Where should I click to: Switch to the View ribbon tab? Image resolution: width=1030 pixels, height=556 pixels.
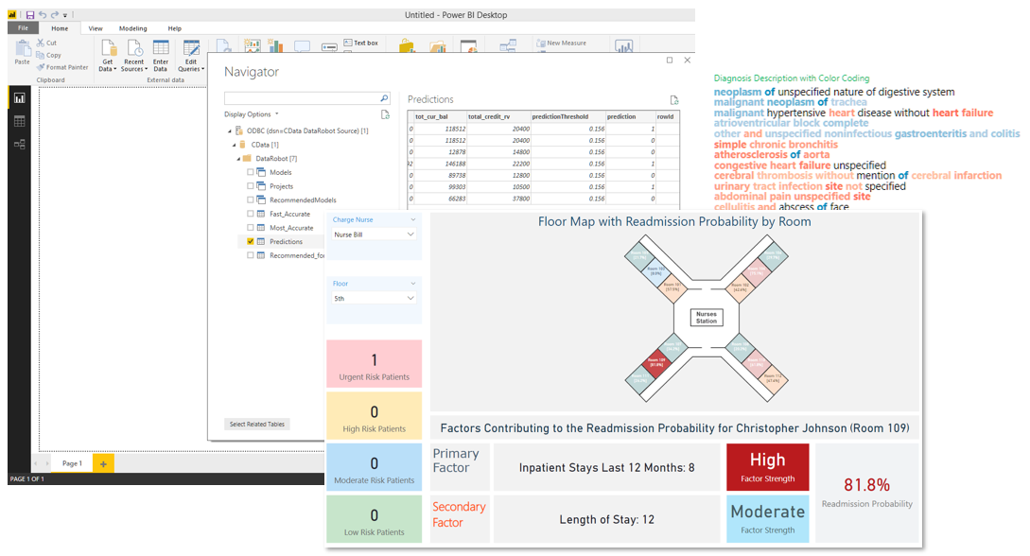pyautogui.click(x=96, y=28)
